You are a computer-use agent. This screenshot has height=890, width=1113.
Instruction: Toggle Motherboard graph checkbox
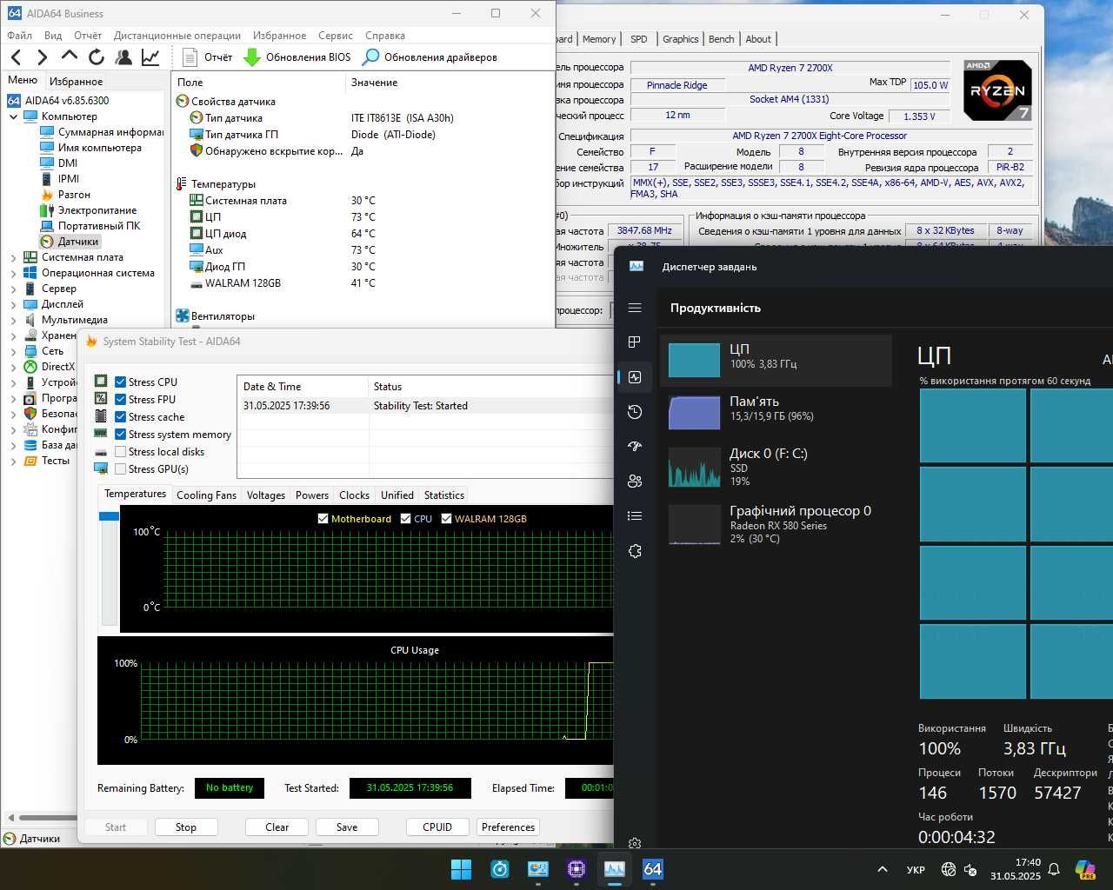323,519
